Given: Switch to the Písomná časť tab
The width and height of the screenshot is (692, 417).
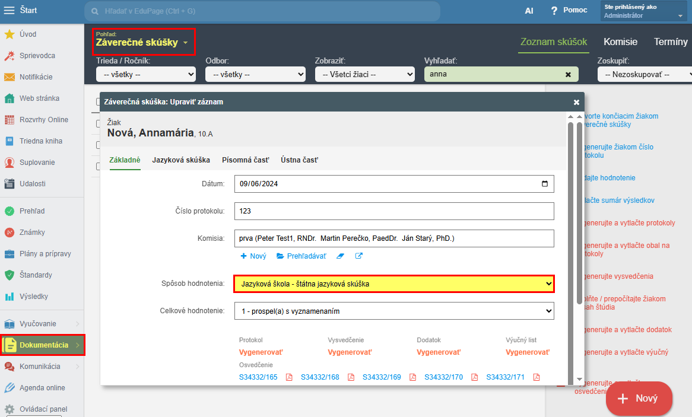Looking at the screenshot, I should (245, 160).
